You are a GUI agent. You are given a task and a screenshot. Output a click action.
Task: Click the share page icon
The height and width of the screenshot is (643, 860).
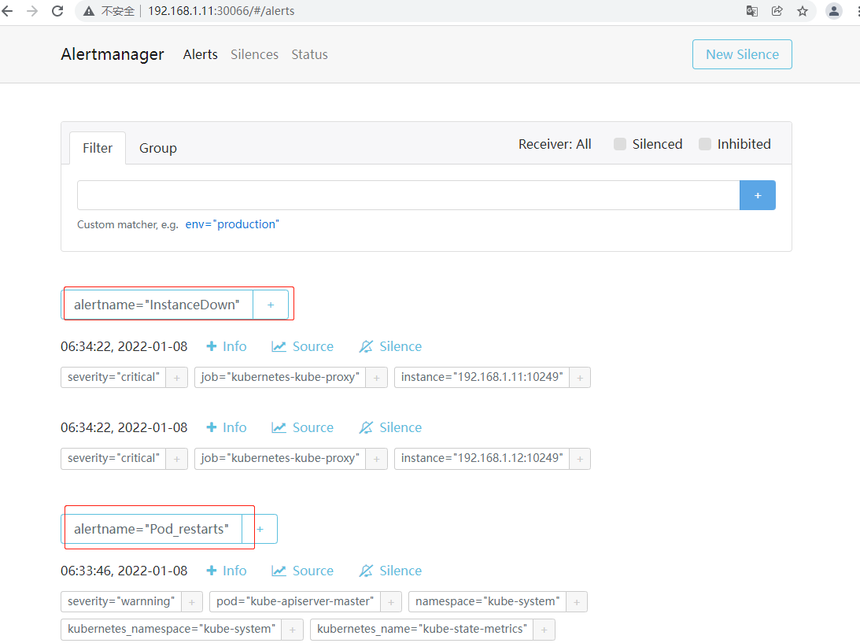777,11
